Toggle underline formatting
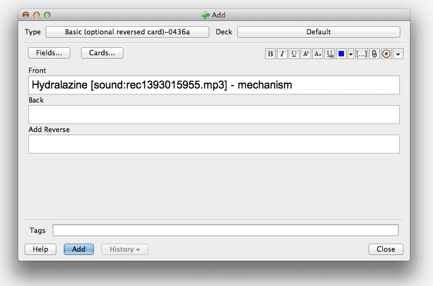Screen dimensions: 433x286 coord(294,54)
